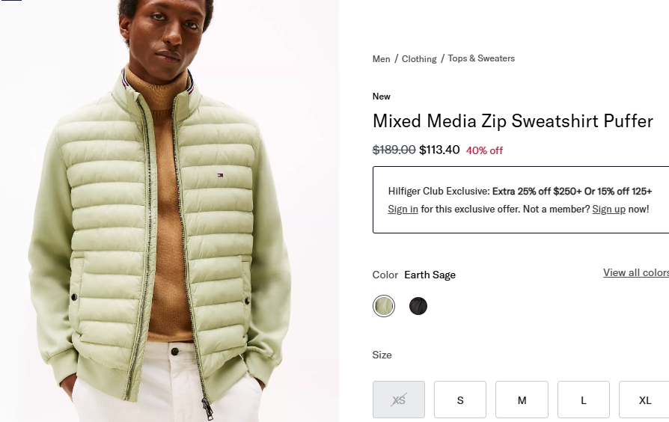Click the Hilfiger Club Exclusive offer text
The width and height of the screenshot is (669, 422).
(x=519, y=192)
